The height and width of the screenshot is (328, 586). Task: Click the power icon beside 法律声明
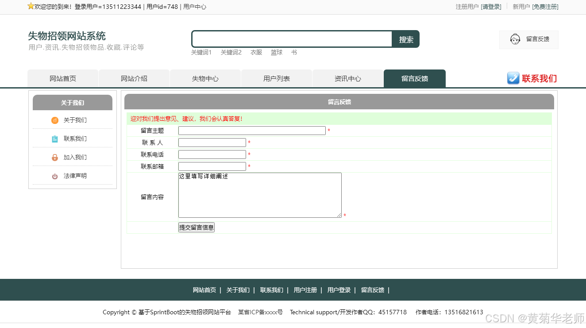tap(55, 176)
